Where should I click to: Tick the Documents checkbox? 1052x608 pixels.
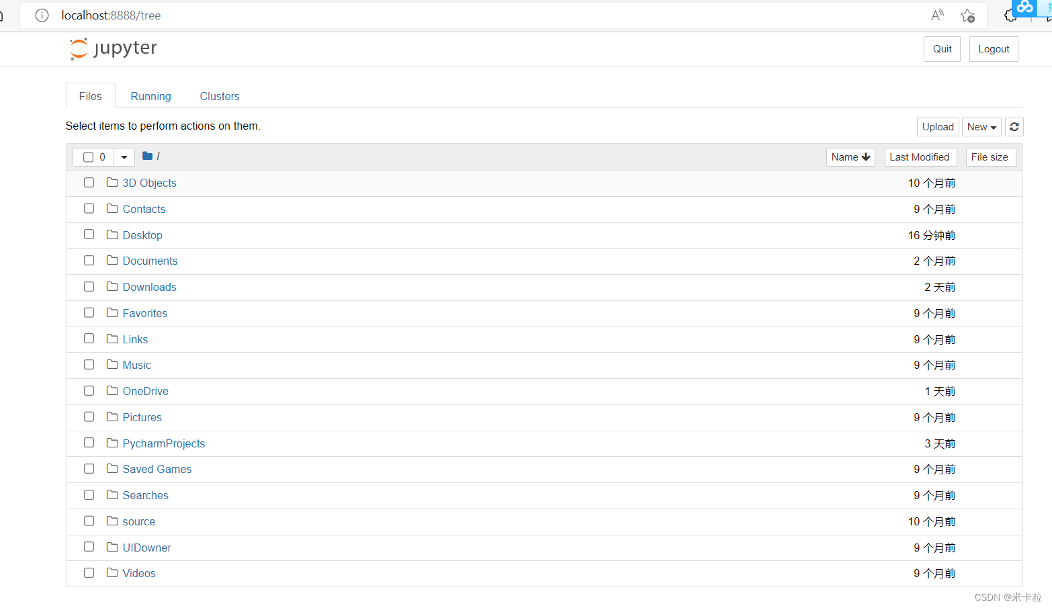click(x=89, y=260)
